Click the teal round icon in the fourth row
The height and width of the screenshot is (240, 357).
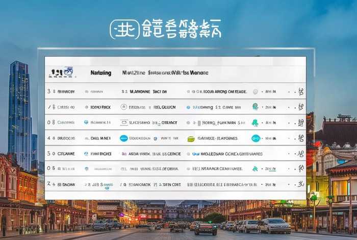[x=256, y=138]
